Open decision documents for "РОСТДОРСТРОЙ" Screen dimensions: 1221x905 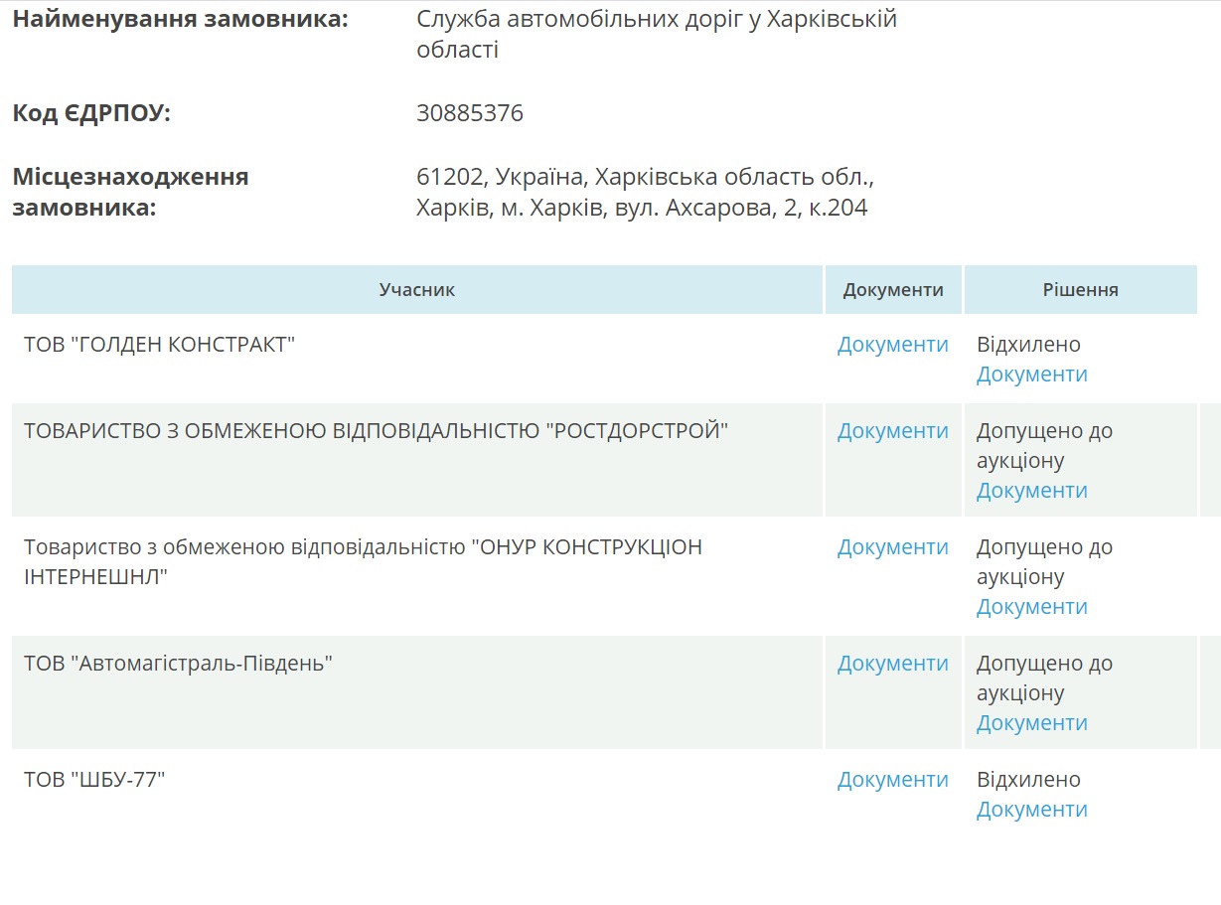click(x=1031, y=491)
